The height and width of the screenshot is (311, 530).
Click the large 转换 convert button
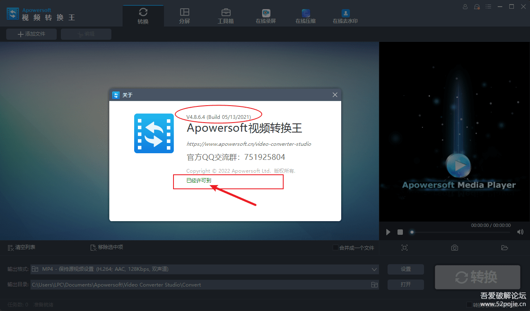click(477, 277)
